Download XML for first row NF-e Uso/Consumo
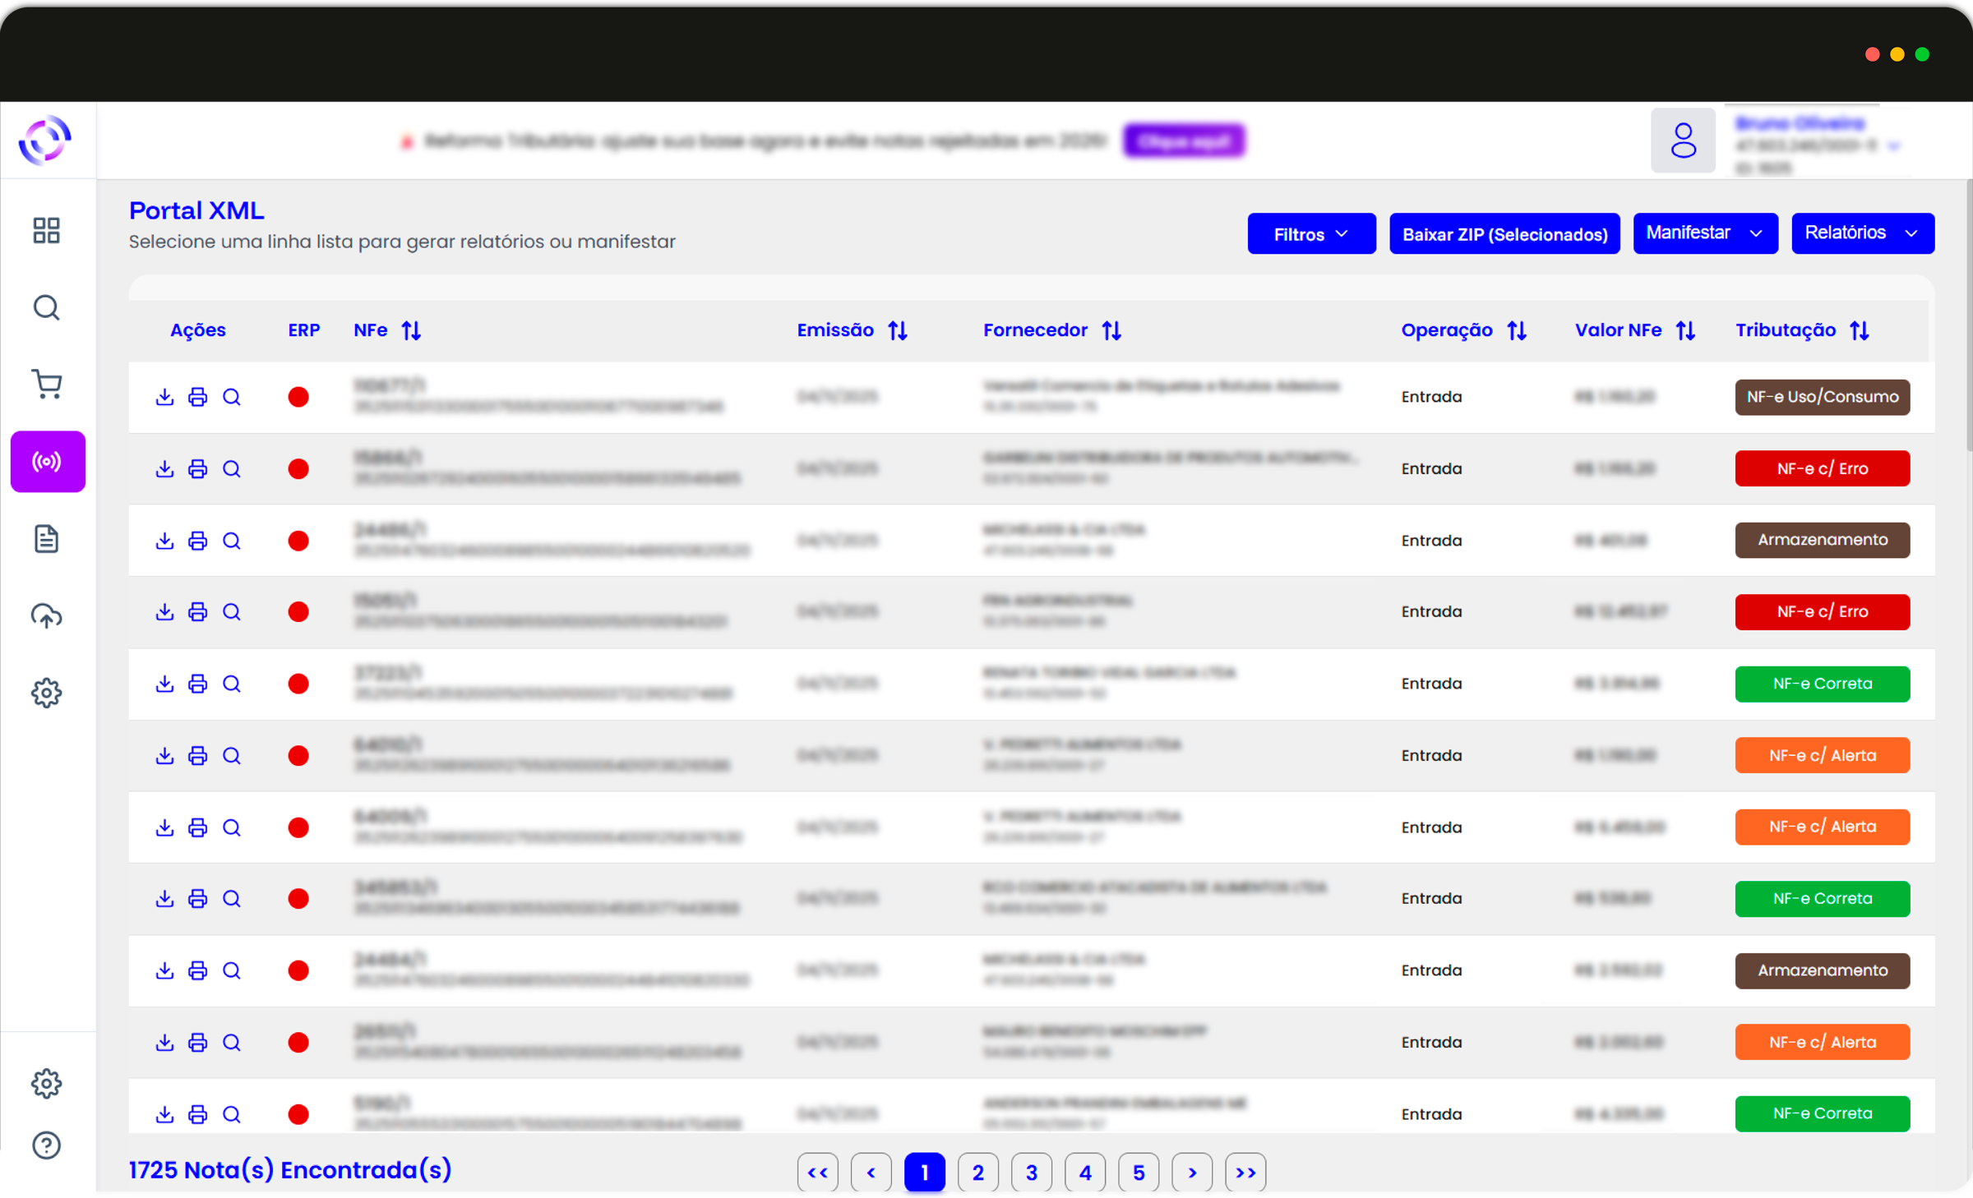The height and width of the screenshot is (1198, 1973). pos(164,397)
